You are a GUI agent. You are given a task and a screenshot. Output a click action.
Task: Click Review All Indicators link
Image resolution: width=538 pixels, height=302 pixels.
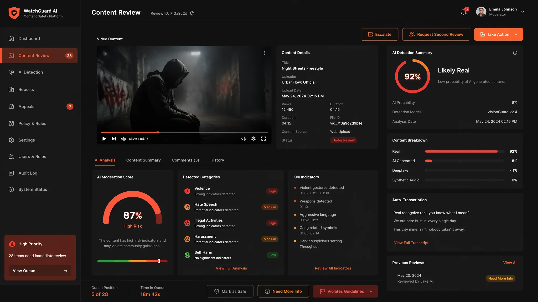pos(333,268)
